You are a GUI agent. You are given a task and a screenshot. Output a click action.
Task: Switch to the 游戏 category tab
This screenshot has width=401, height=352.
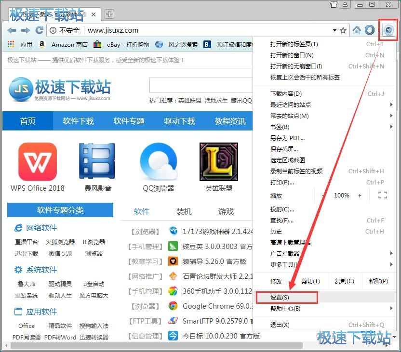[x=226, y=211]
